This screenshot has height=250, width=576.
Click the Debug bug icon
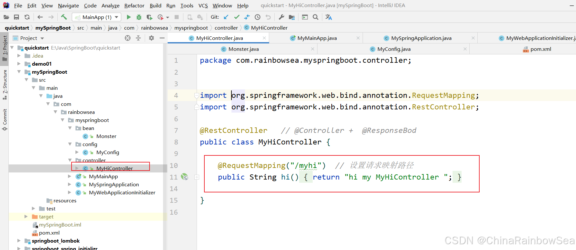coord(139,17)
